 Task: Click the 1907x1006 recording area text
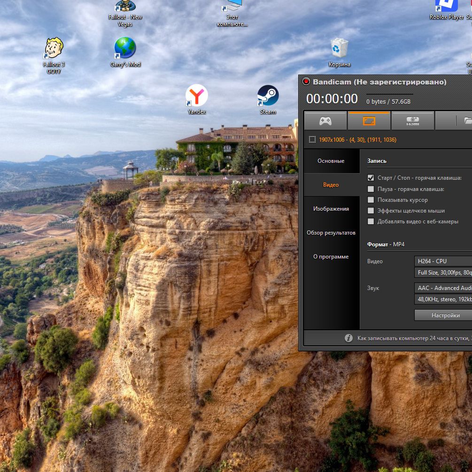pyautogui.click(x=357, y=140)
